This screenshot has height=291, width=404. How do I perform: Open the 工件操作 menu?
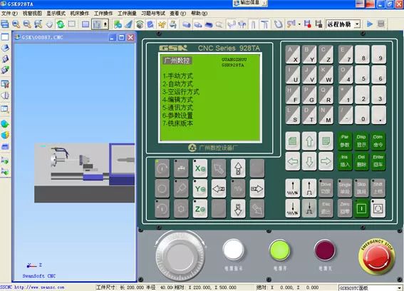(x=103, y=13)
